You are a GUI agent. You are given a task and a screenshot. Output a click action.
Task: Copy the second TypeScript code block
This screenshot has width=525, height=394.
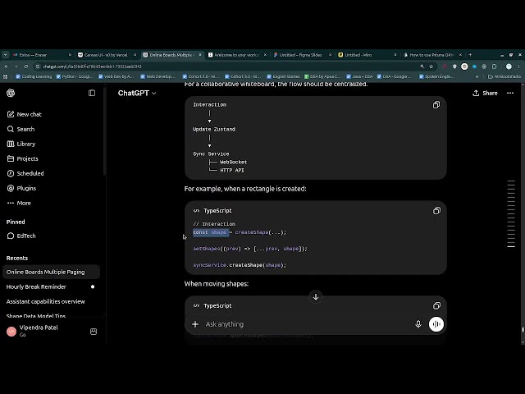pyautogui.click(x=436, y=305)
